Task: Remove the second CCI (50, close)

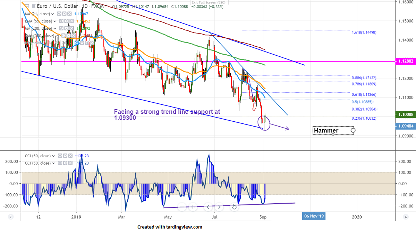Action: [x=70, y=163]
